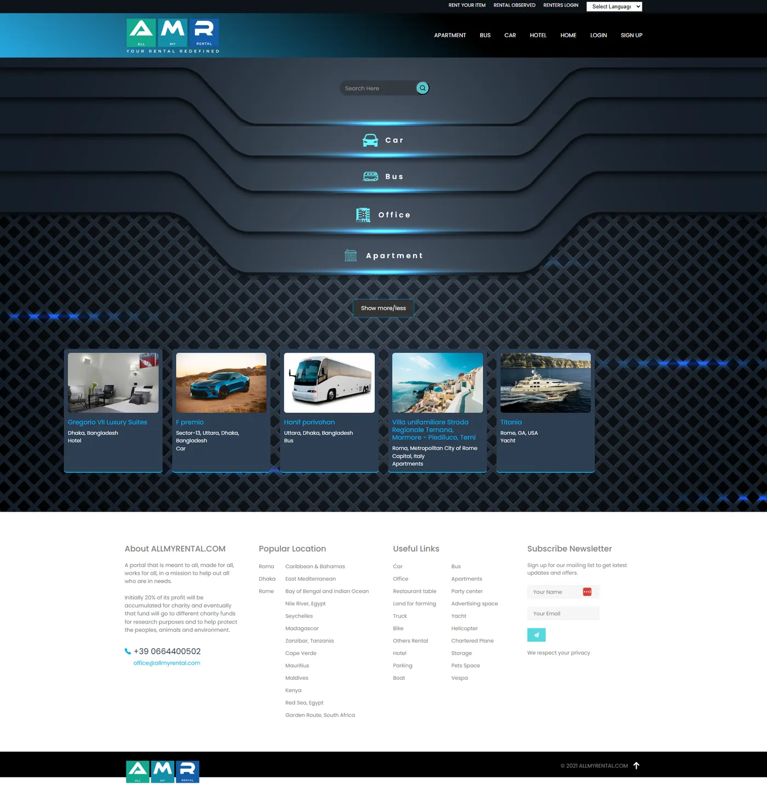
Task: Open SIGN UP in the navigation
Action: pyautogui.click(x=631, y=35)
